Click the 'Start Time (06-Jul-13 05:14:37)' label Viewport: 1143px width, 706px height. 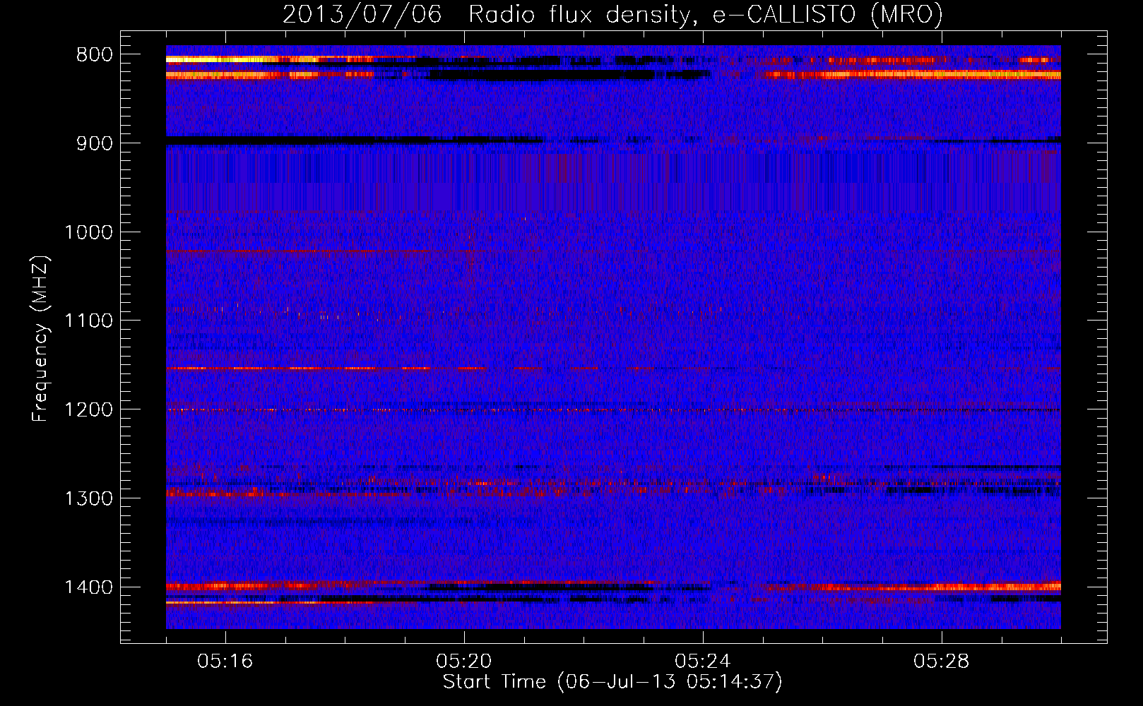(x=612, y=682)
